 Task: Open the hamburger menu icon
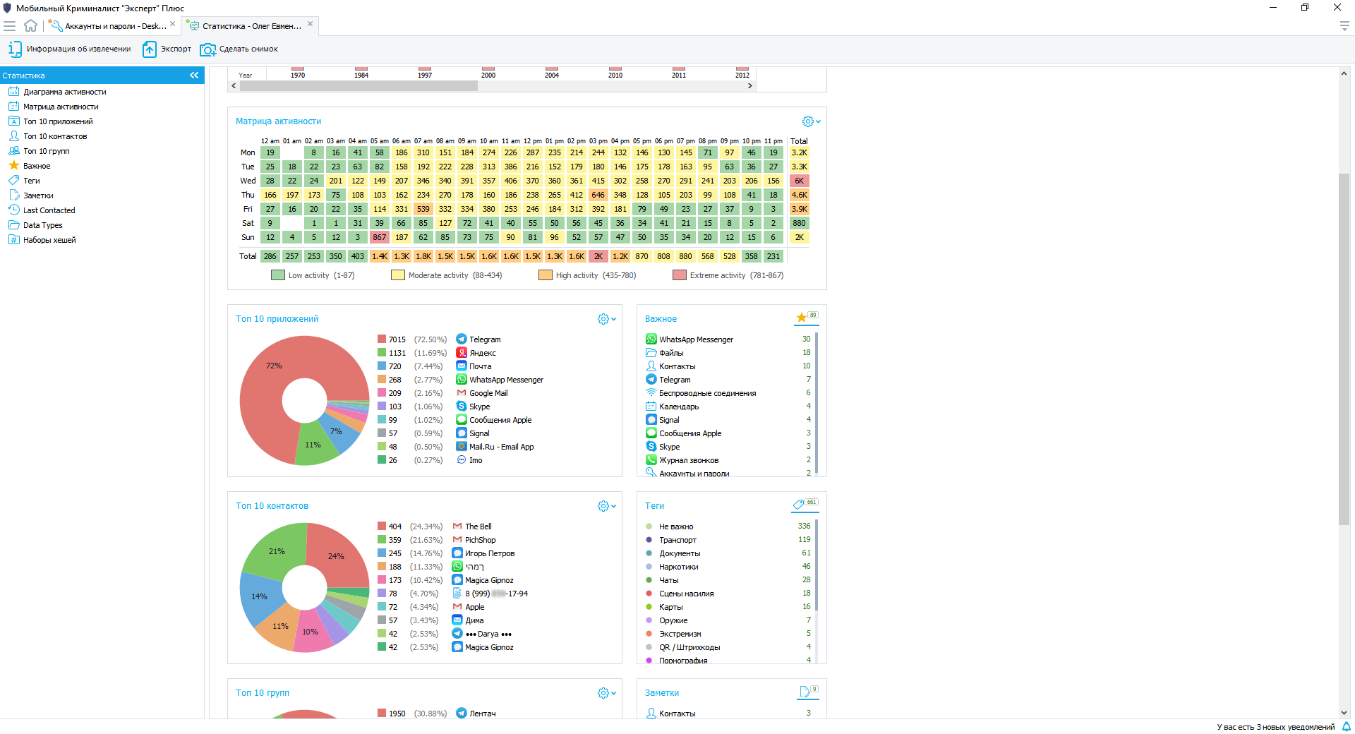10,26
